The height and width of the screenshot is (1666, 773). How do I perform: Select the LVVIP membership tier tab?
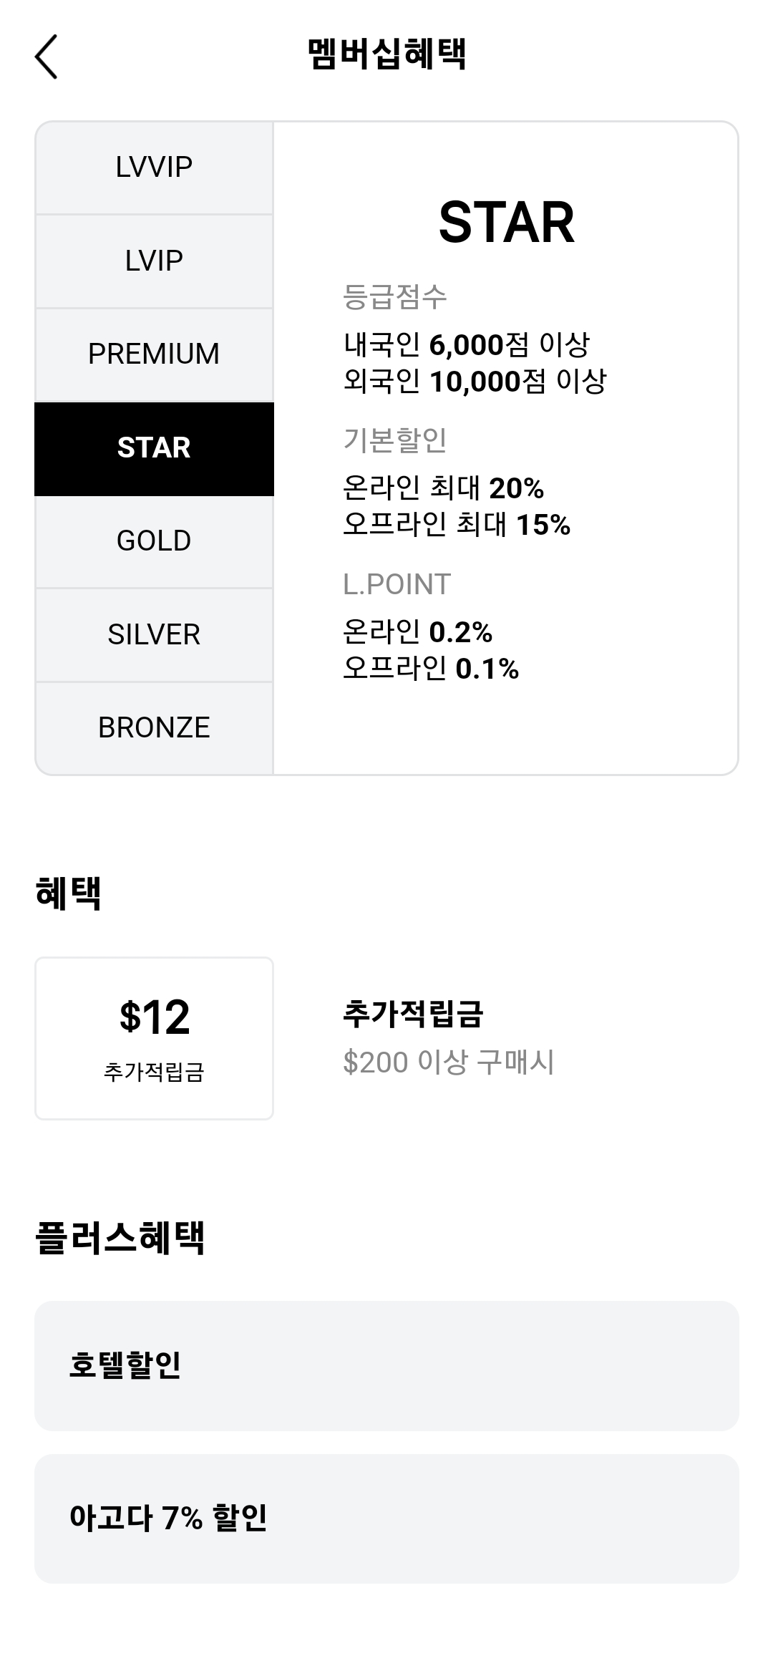click(x=154, y=168)
